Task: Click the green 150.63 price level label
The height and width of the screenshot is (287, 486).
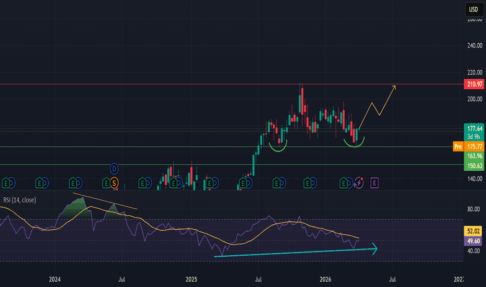Action: coord(474,166)
